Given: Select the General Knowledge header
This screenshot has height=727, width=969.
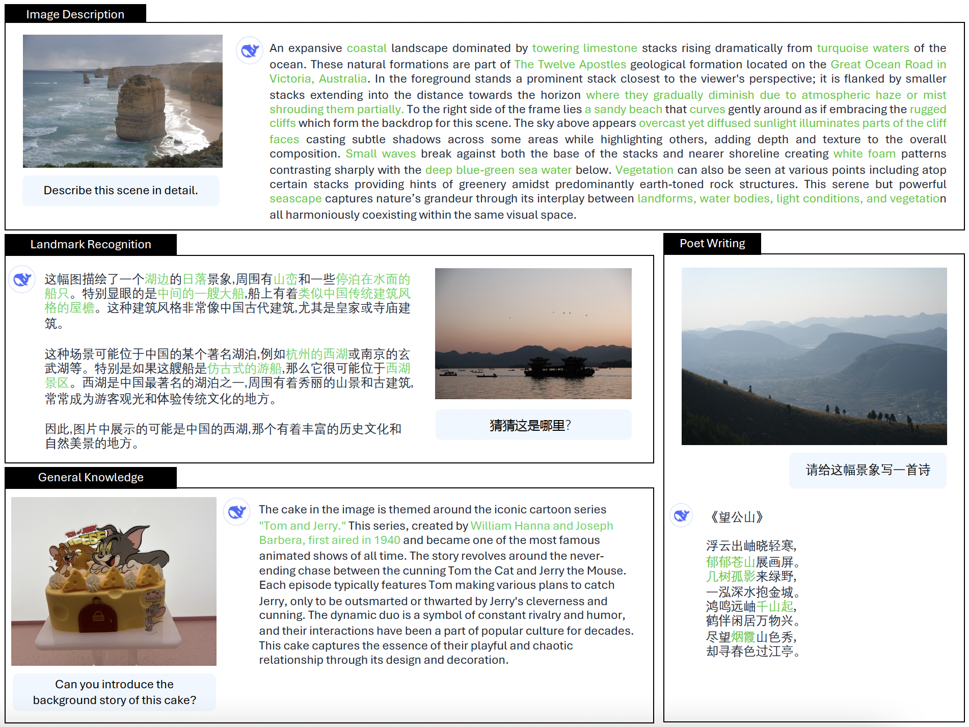Looking at the screenshot, I should 91,477.
